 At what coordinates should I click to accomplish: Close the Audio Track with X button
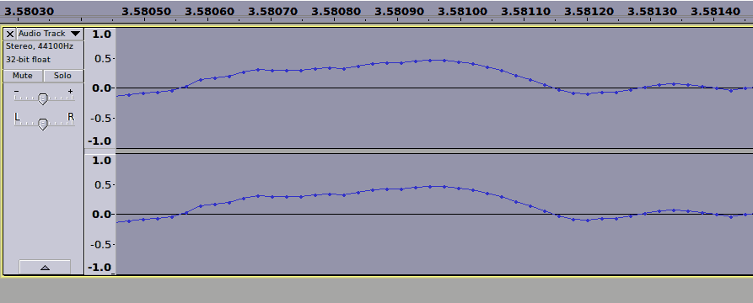[9, 34]
